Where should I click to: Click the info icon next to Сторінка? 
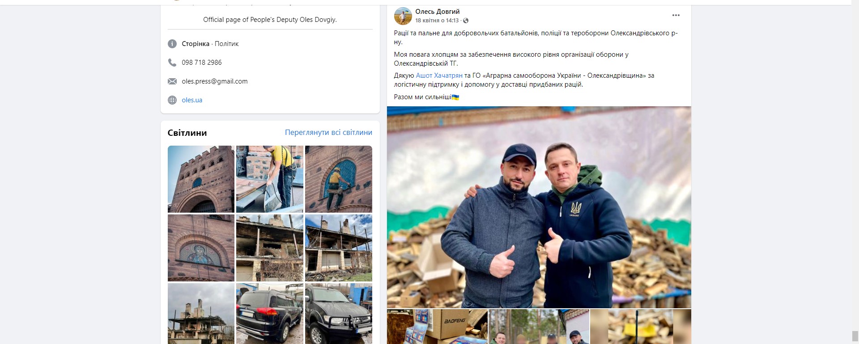[172, 44]
